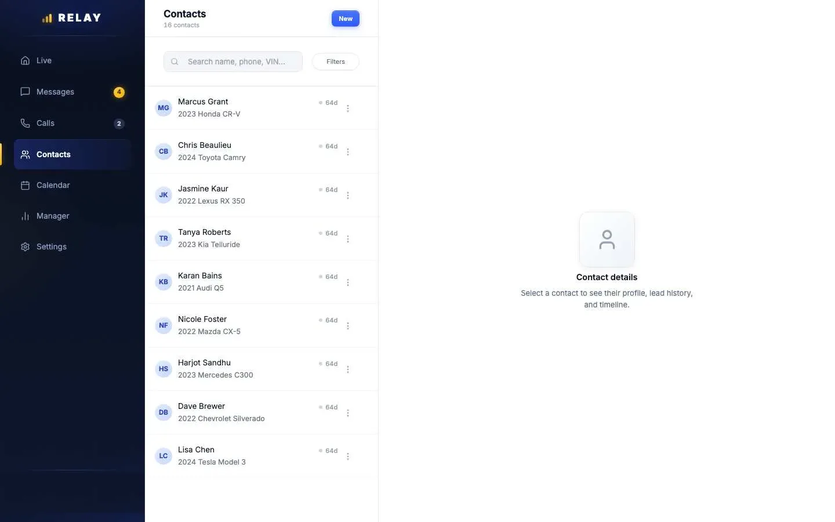Viewport: 835px width, 522px height.
Task: Click the 2023 Mercedes C300 text
Action: [x=216, y=375]
